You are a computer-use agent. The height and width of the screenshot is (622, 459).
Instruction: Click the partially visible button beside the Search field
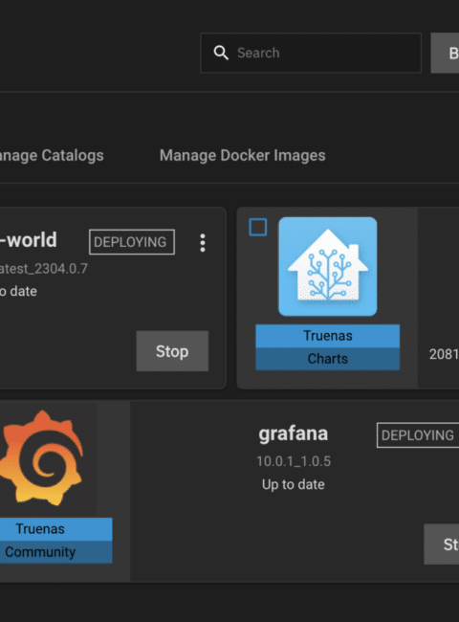tap(445, 53)
